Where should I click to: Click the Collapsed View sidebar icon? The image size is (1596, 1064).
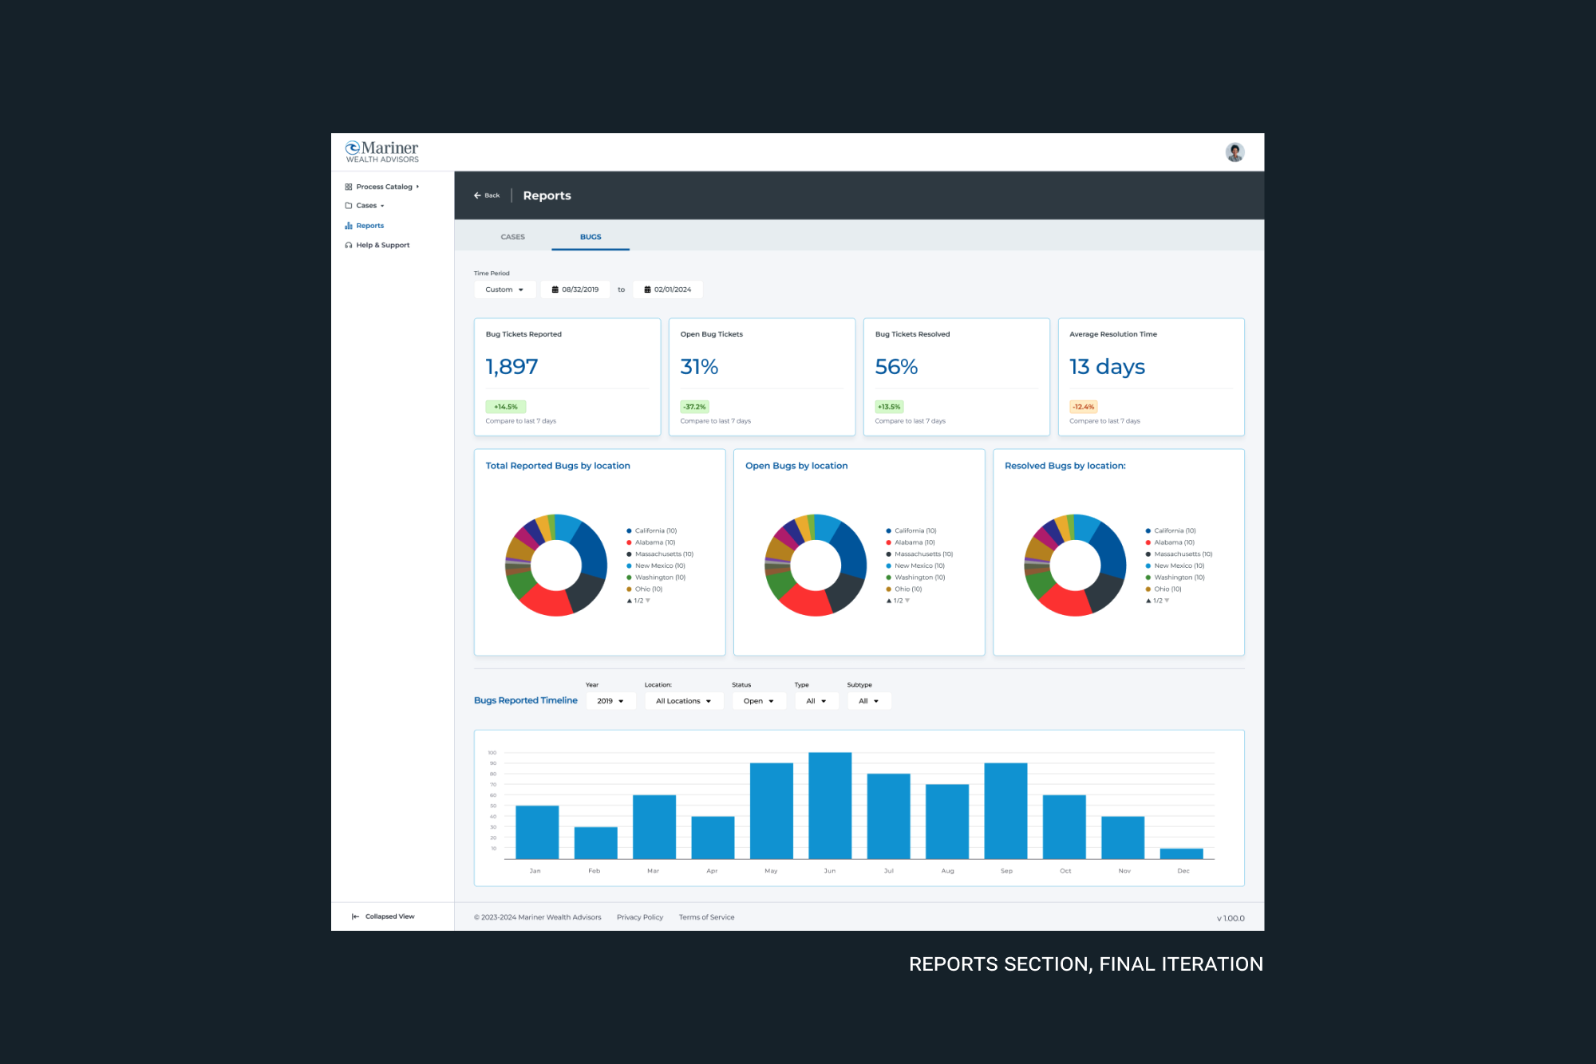[355, 916]
